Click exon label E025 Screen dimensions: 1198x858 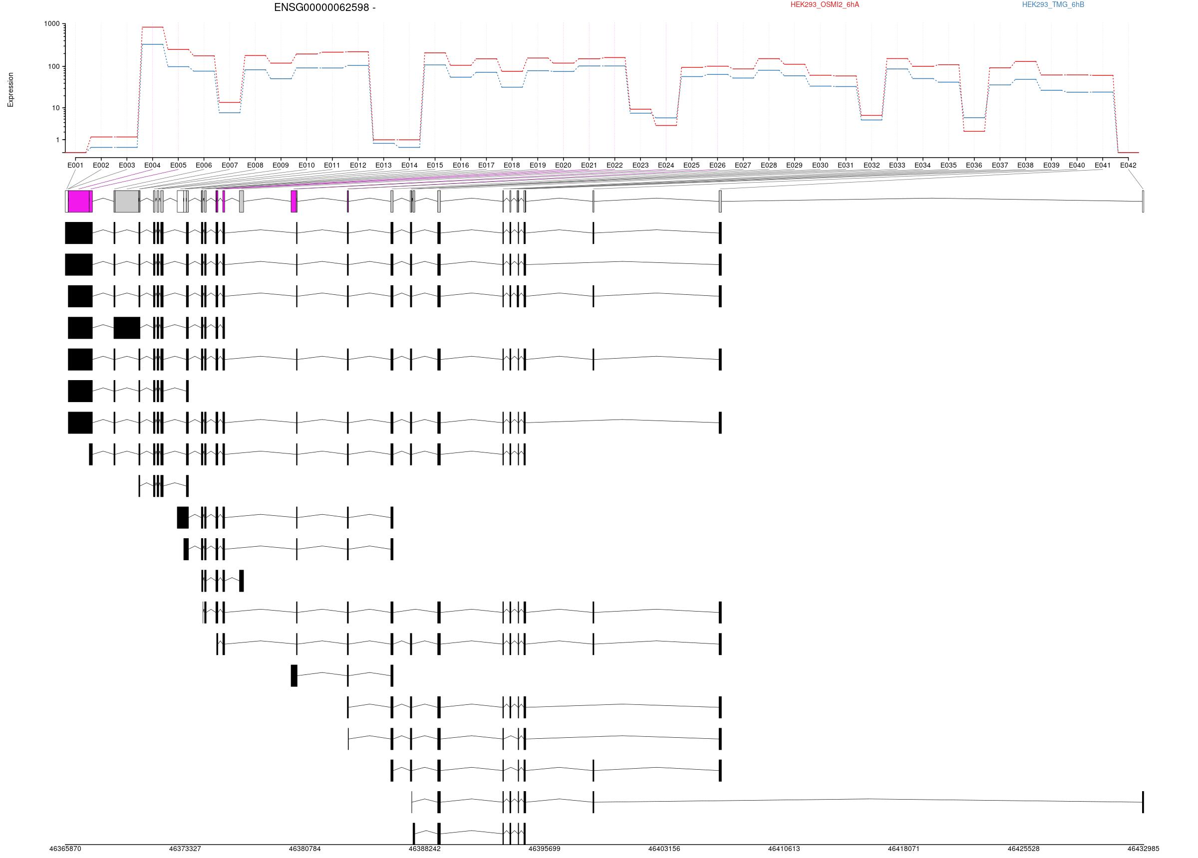(x=691, y=165)
